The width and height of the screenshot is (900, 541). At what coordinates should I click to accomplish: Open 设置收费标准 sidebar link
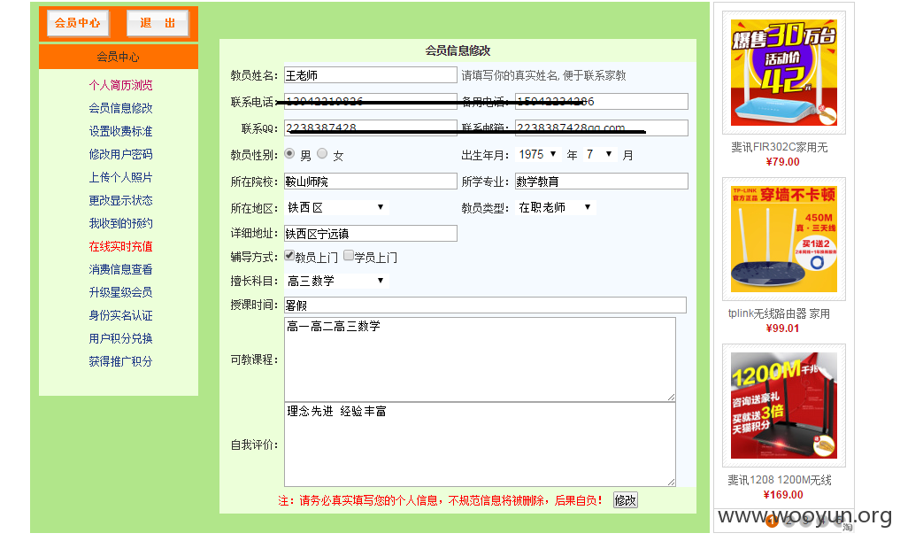pyautogui.click(x=120, y=131)
